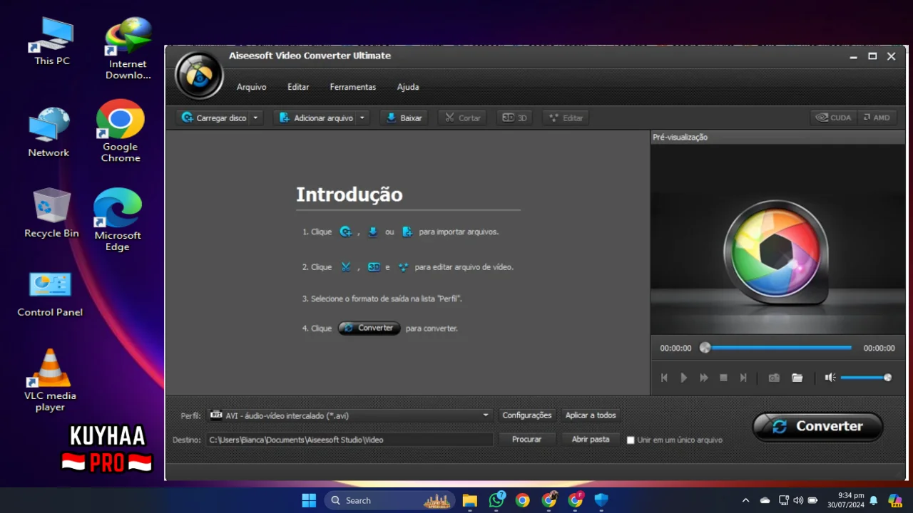
Task: Click the sparkle edit icon in Introdução step 2
Action: (x=403, y=267)
